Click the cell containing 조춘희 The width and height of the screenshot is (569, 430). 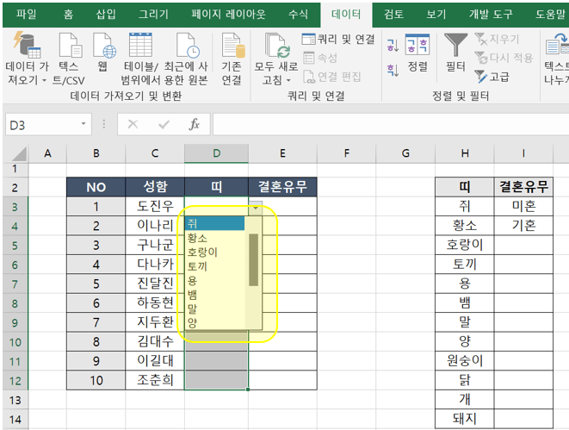[155, 380]
